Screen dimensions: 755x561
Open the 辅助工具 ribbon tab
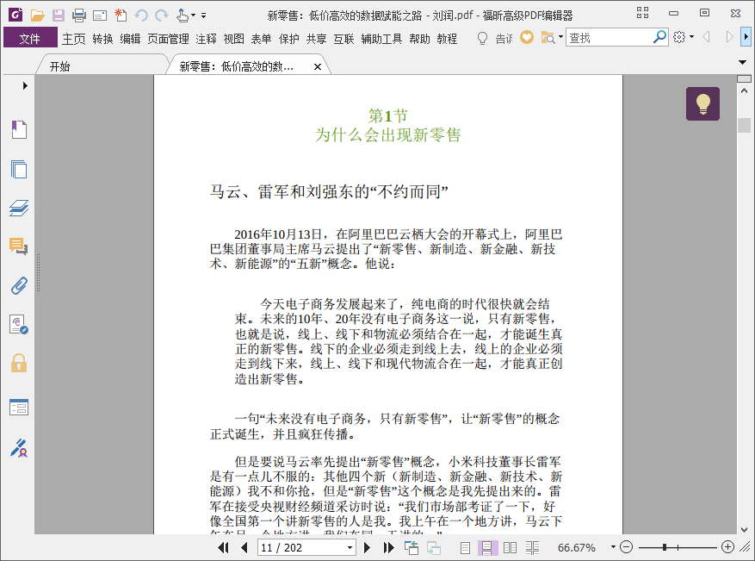(381, 39)
